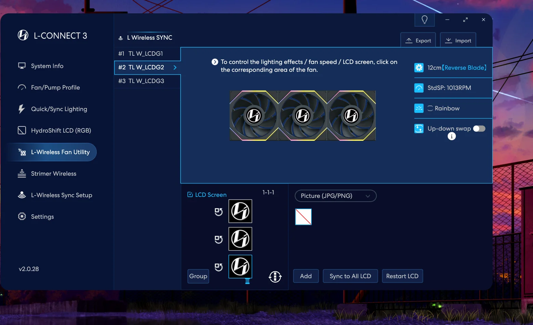Open the Picture (JPG/PNG) dropdown

335,196
